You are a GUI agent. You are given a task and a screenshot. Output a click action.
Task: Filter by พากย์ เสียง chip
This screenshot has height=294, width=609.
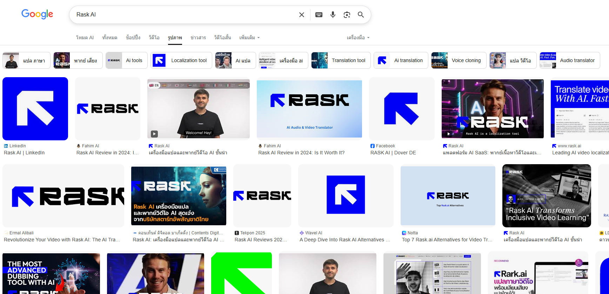78,60
